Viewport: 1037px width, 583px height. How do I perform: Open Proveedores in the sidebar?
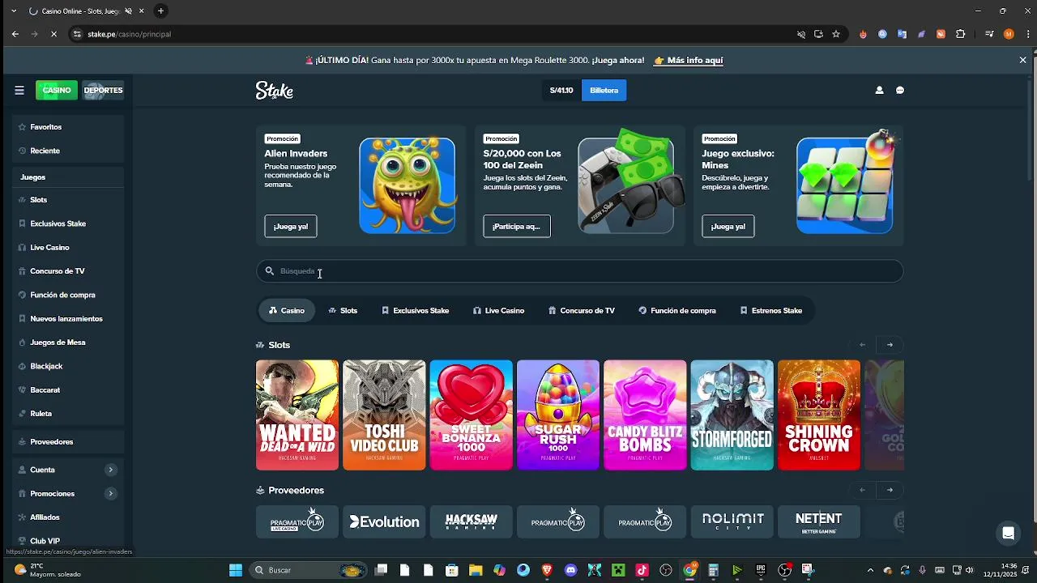point(69,442)
